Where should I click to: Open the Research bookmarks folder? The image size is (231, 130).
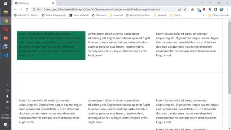tap(160, 15)
